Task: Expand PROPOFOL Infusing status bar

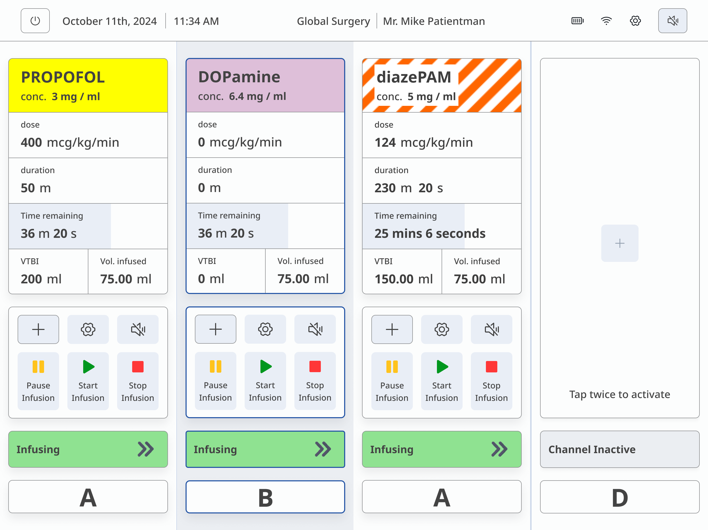Action: click(88, 449)
